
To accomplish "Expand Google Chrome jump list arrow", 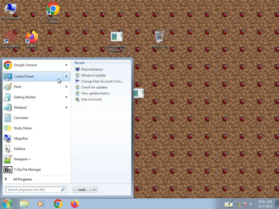I will (x=66, y=65).
